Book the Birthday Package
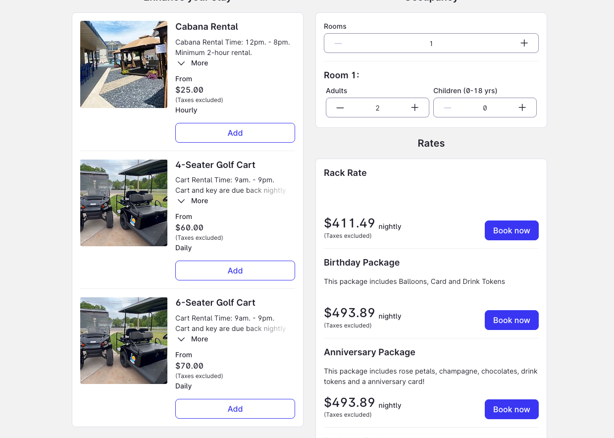Screen dimensions: 614x438 512,320
